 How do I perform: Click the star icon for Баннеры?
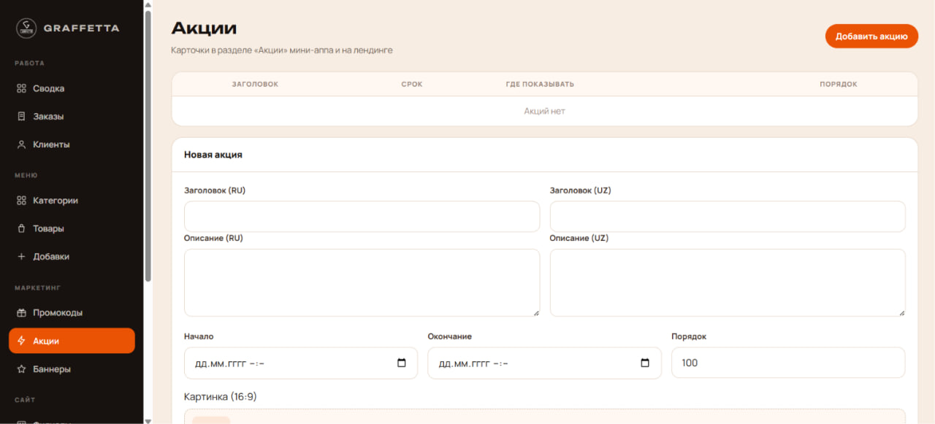(21, 369)
